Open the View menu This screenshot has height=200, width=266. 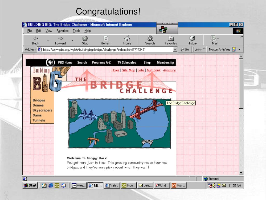49,31
